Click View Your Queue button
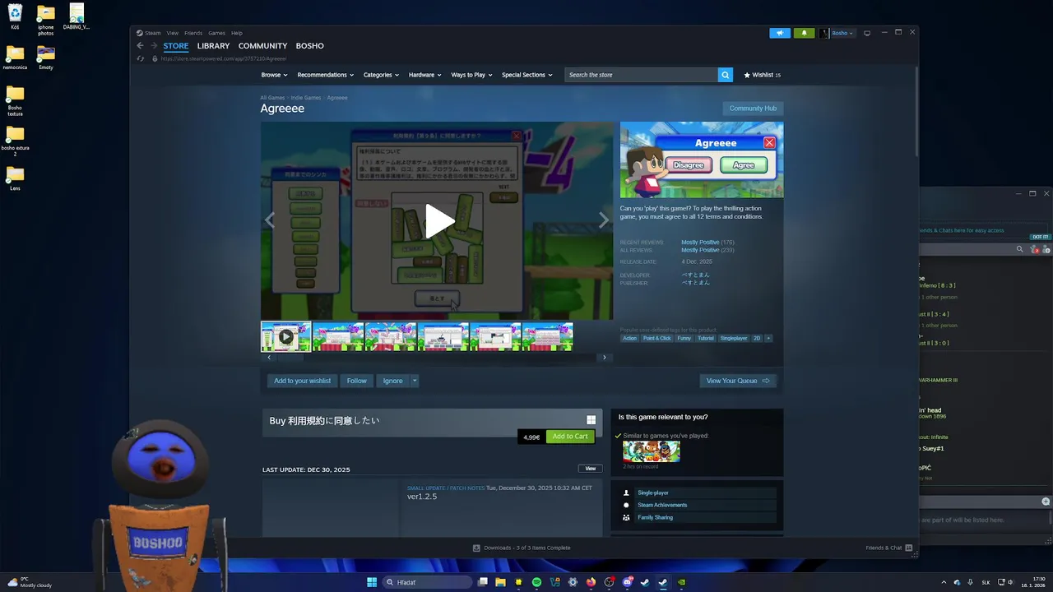Viewport: 1053px width, 592px height. coord(738,381)
